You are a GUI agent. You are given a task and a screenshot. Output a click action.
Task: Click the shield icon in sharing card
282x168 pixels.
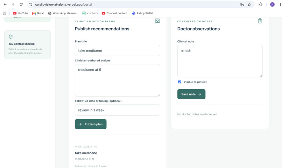(x=10, y=37)
